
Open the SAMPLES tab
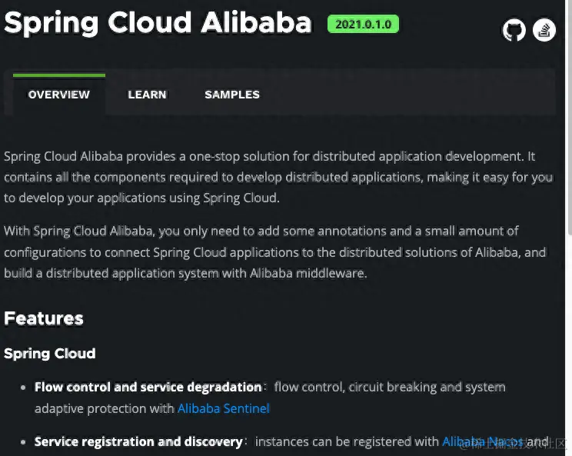click(232, 95)
